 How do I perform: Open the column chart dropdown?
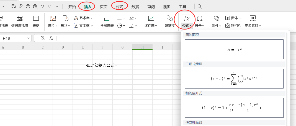tap(121, 18)
